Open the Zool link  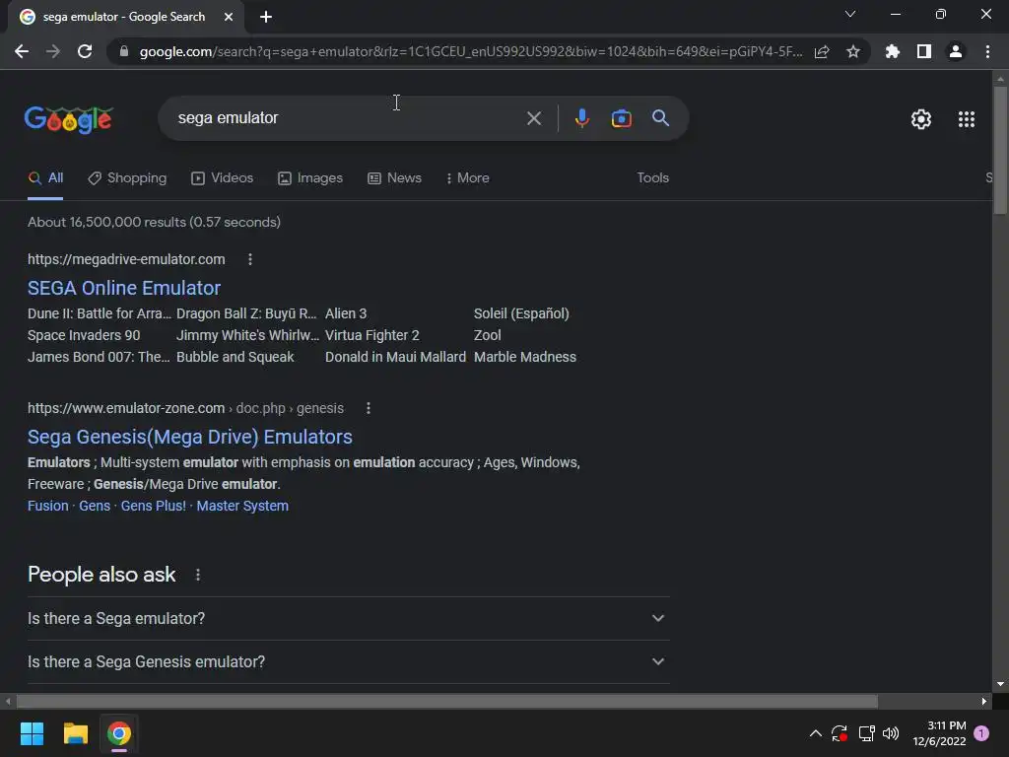[487, 335]
